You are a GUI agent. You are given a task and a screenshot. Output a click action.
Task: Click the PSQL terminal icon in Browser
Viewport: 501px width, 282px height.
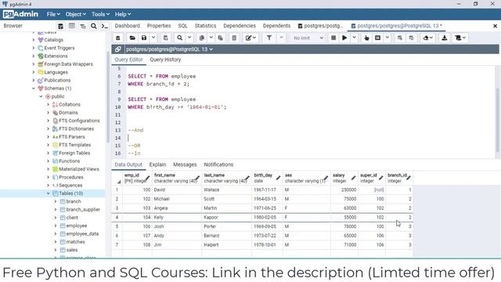104,26
